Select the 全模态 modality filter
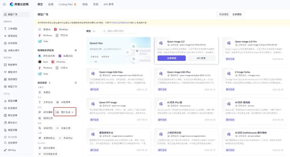 pyautogui.click(x=45, y=92)
